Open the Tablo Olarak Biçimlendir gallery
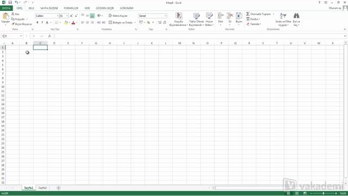The height and width of the screenshot is (196, 348). click(196, 20)
